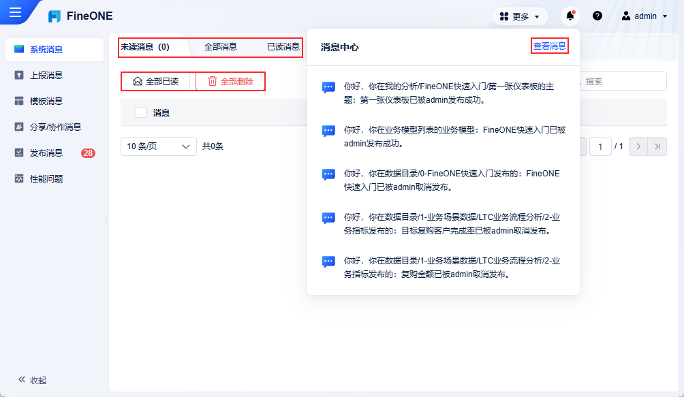Select 发布消息 in the sidebar
Screen dimensions: 684x397
55,153
